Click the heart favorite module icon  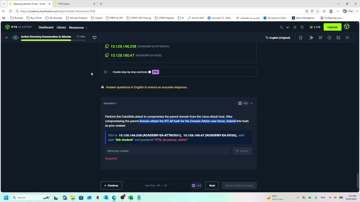tap(94, 38)
